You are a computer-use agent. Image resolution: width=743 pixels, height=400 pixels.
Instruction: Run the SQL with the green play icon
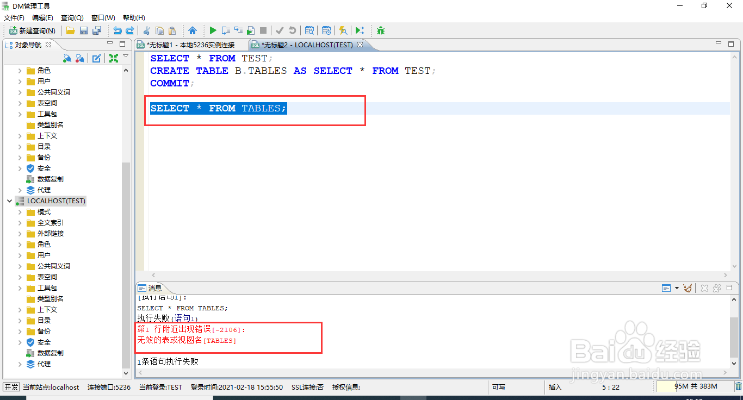(213, 30)
